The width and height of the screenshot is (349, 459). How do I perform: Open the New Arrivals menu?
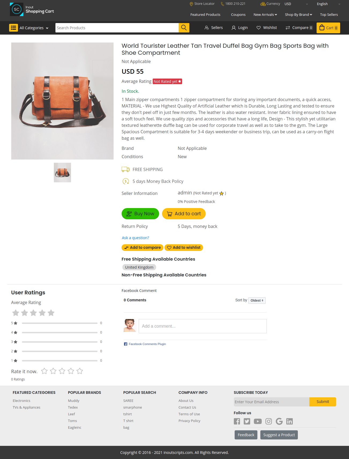point(265,14)
